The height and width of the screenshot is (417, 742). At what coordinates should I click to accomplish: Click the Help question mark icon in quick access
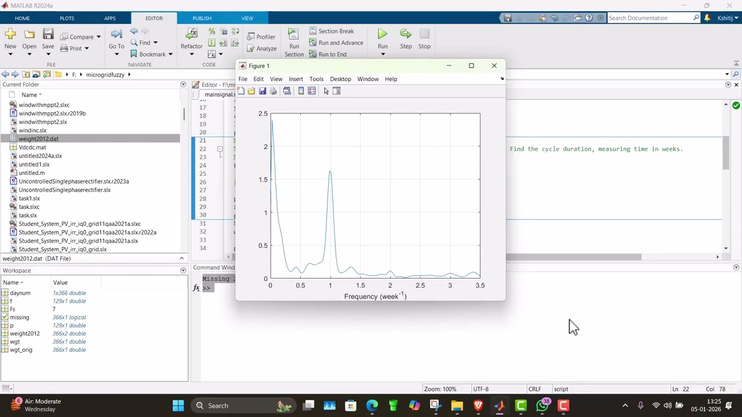pos(589,18)
